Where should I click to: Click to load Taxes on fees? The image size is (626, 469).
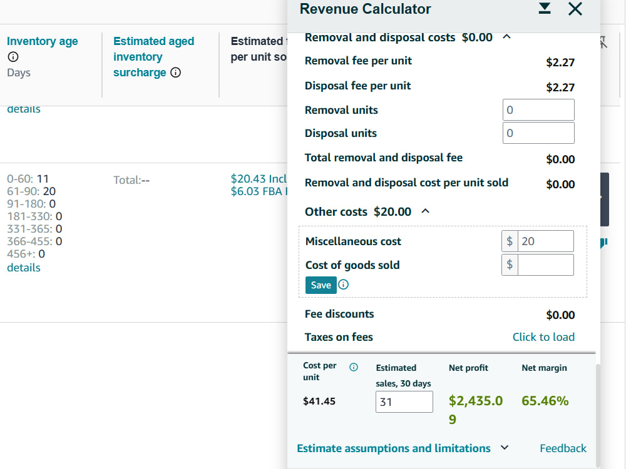click(543, 337)
